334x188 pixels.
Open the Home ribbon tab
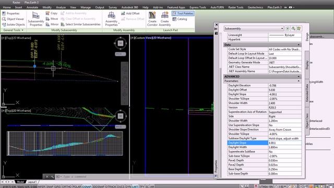7,7
